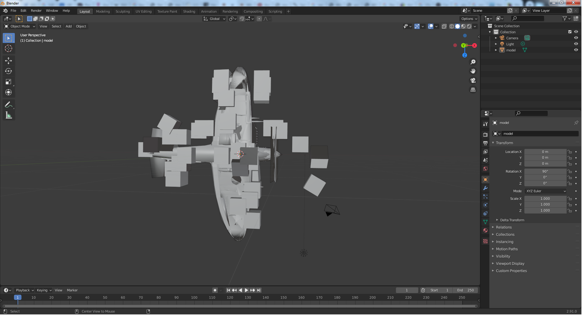The height and width of the screenshot is (315, 582).
Task: Open the Modifier wrench properties tab
Action: point(486,188)
